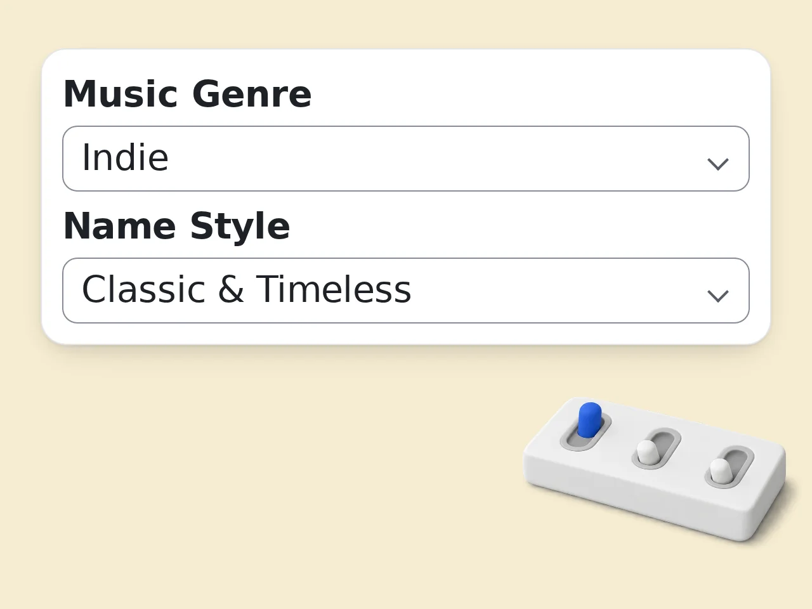
Task: Click empty space in the white card
Action: pos(507,89)
